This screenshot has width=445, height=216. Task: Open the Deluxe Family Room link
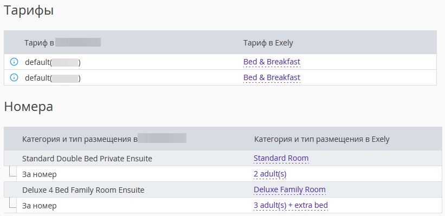(x=289, y=189)
